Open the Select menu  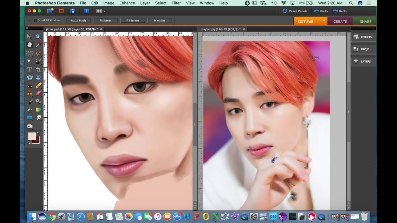pyautogui.click(x=161, y=3)
